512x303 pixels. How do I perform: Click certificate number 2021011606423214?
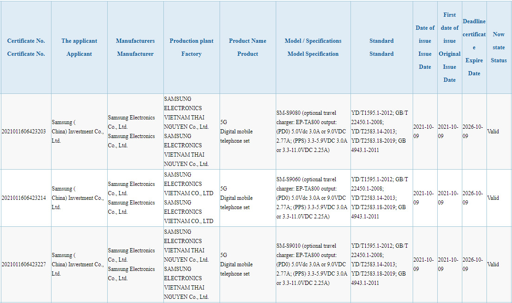pyautogui.click(x=24, y=198)
